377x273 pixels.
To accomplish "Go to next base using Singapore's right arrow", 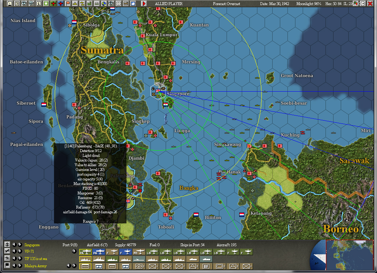I will pos(20,245).
